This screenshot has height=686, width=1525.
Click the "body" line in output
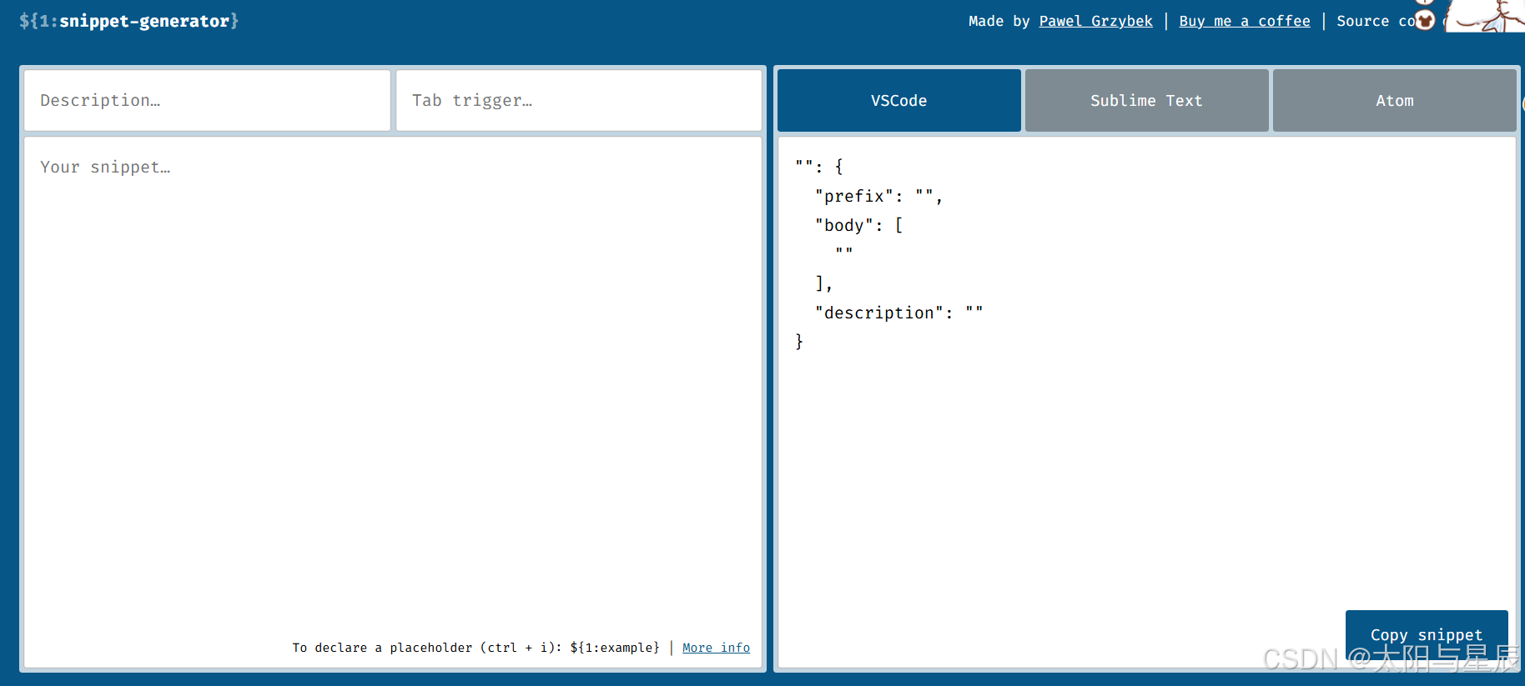pyautogui.click(x=858, y=225)
